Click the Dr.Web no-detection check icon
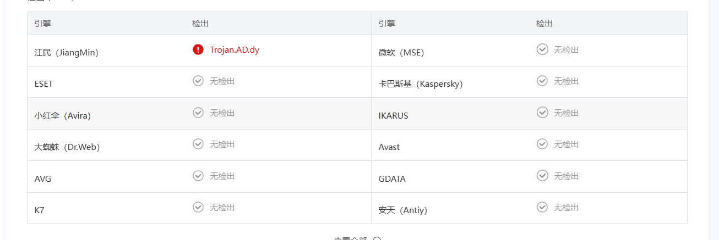The width and height of the screenshot is (719, 240). tap(198, 144)
